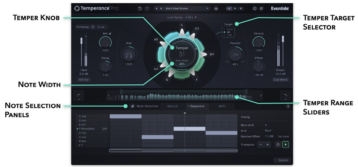Toggle the Mix lock icon
This screenshot has width=358, height=167.
(110, 34)
